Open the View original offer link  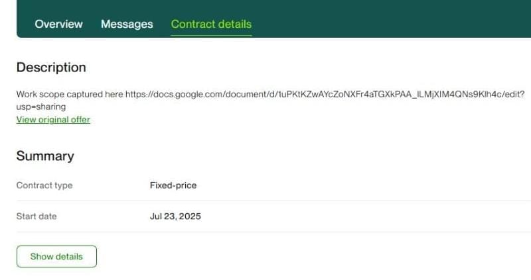tap(53, 120)
